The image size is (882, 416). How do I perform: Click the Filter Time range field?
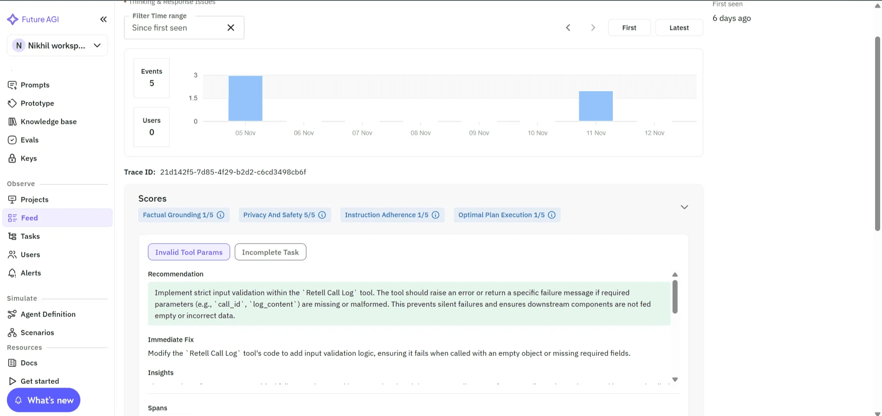(x=184, y=28)
